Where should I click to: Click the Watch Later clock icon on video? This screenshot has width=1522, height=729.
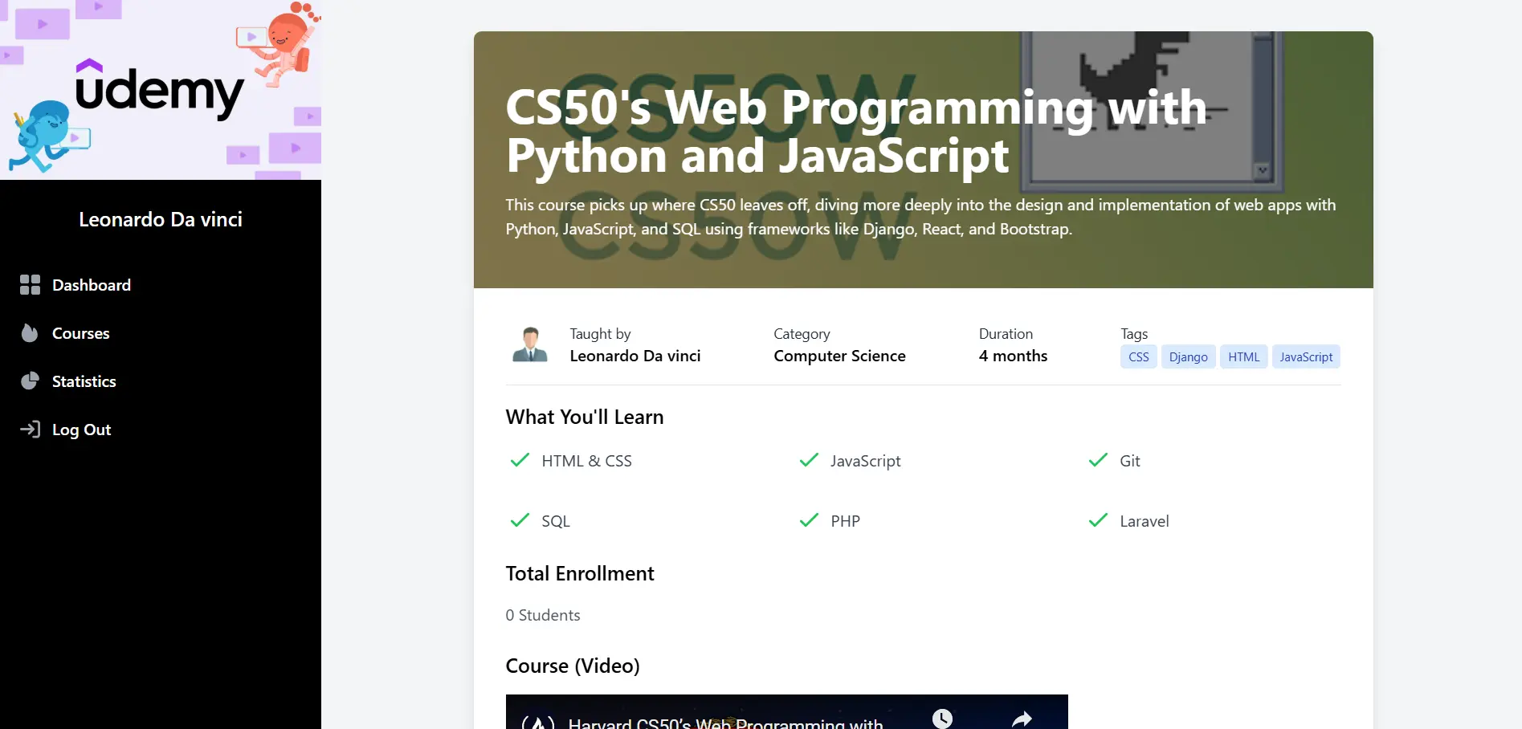pyautogui.click(x=942, y=719)
